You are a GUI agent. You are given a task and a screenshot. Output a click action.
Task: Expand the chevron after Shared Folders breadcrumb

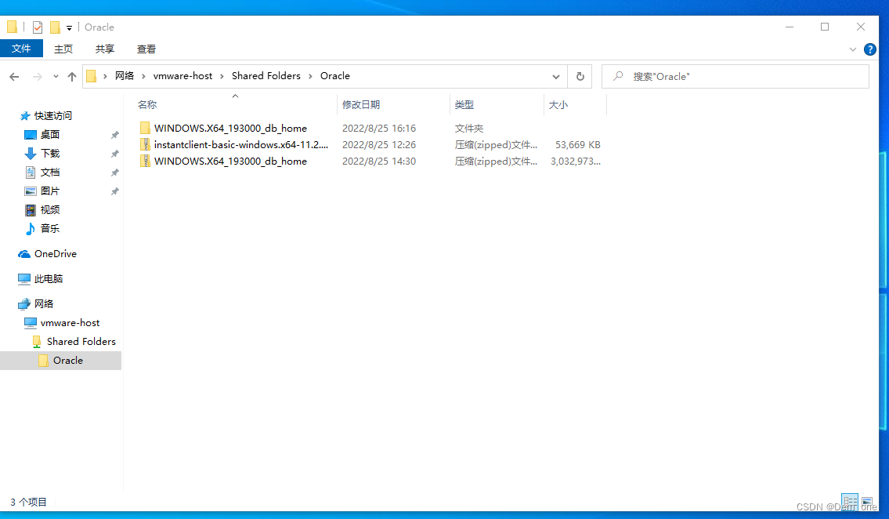(310, 77)
